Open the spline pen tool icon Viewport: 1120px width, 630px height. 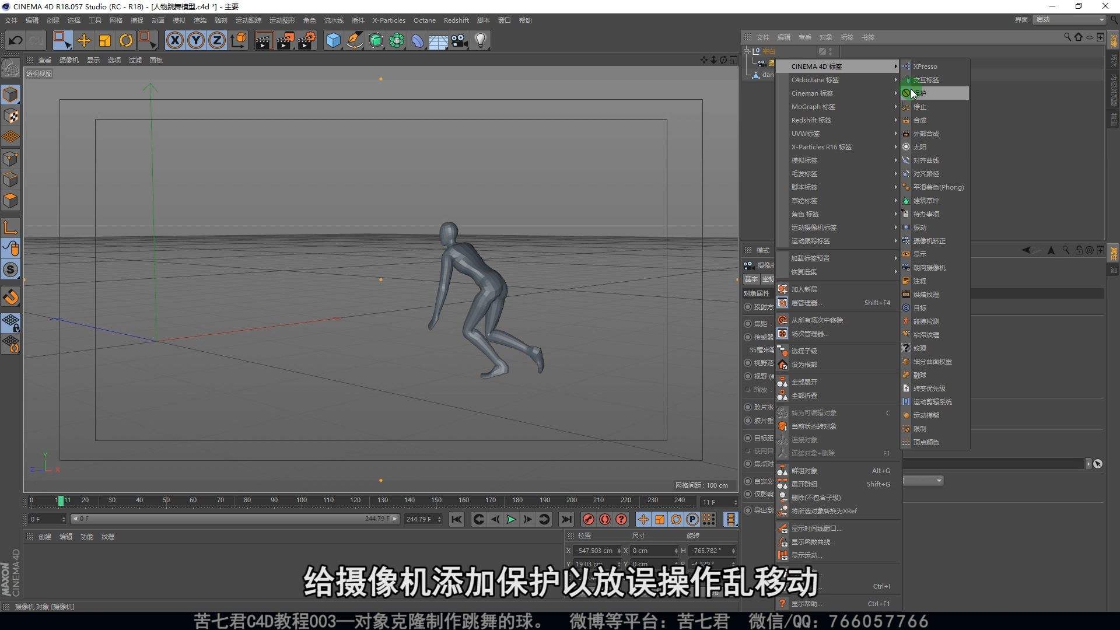tap(354, 41)
